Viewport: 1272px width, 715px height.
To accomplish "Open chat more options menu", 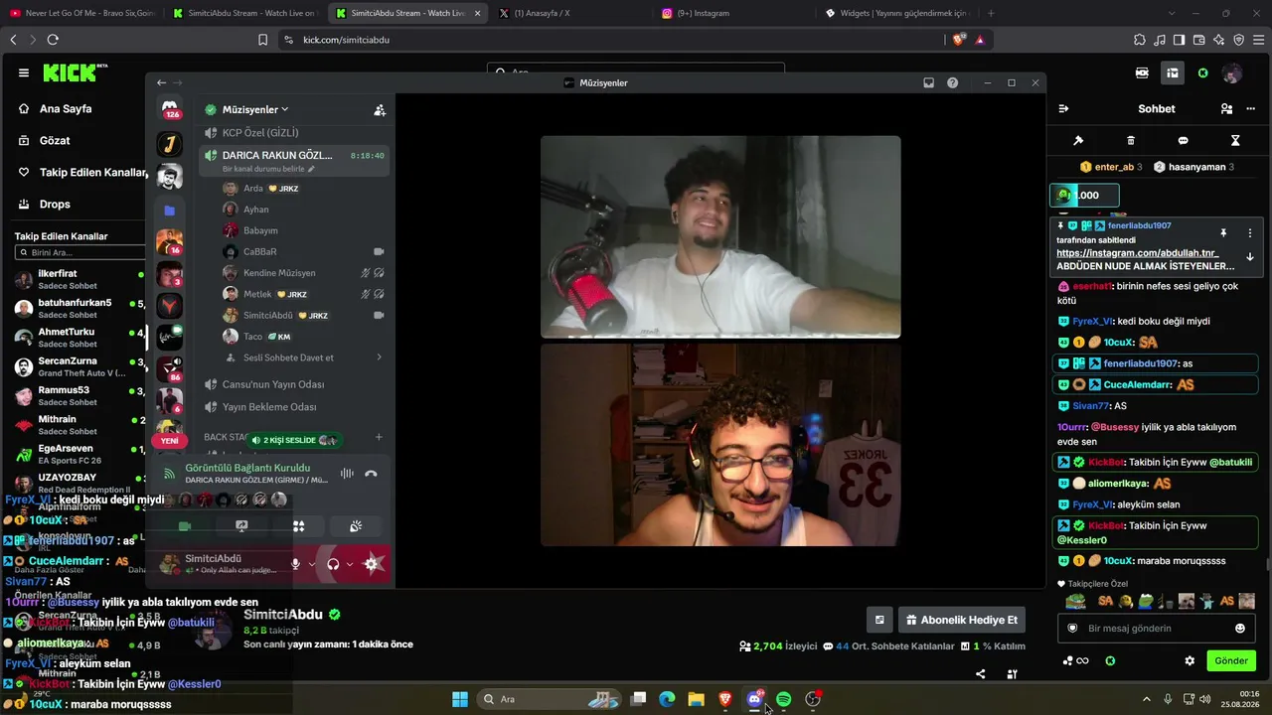I will coord(1250,109).
